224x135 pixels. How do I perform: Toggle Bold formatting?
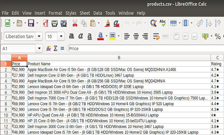(x=71, y=36)
